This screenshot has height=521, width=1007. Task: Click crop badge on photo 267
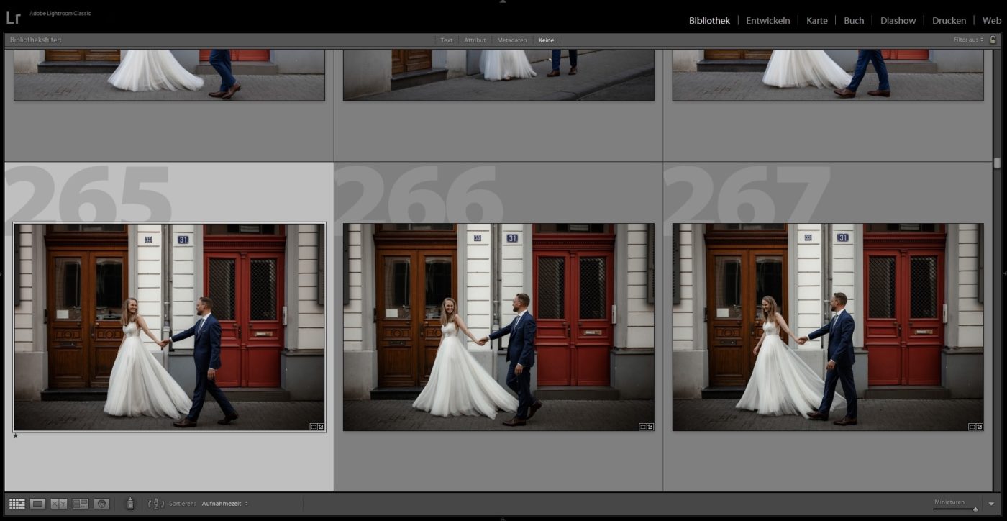[972, 427]
